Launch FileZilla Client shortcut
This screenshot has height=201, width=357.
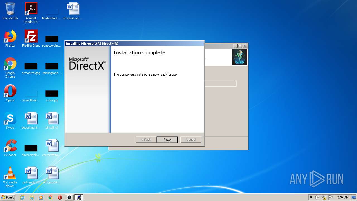[x=31, y=39]
